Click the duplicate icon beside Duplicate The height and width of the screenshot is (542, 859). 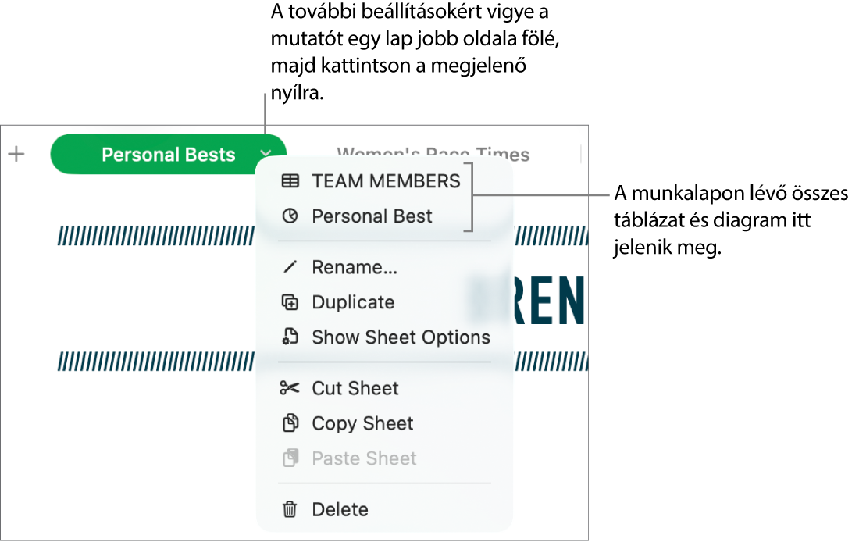pyautogui.click(x=290, y=302)
